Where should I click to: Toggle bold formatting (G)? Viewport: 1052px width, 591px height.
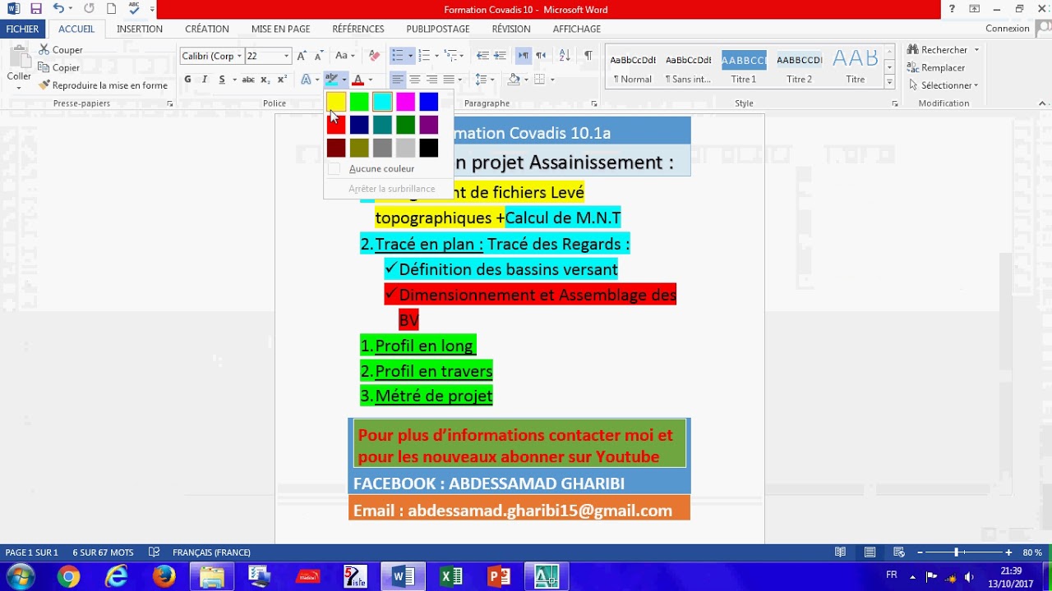point(187,80)
